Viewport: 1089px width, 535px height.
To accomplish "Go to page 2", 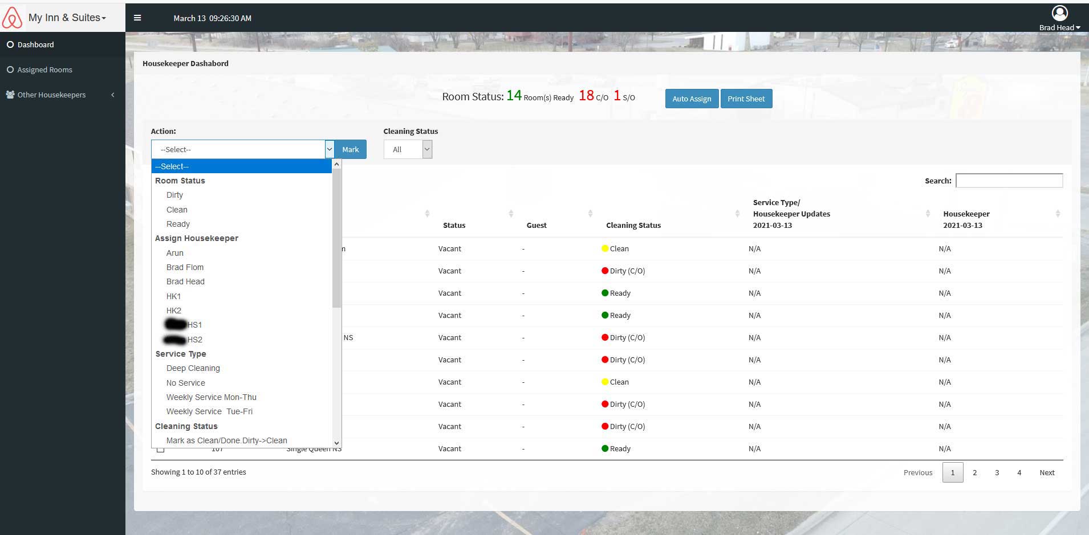I will pyautogui.click(x=975, y=472).
